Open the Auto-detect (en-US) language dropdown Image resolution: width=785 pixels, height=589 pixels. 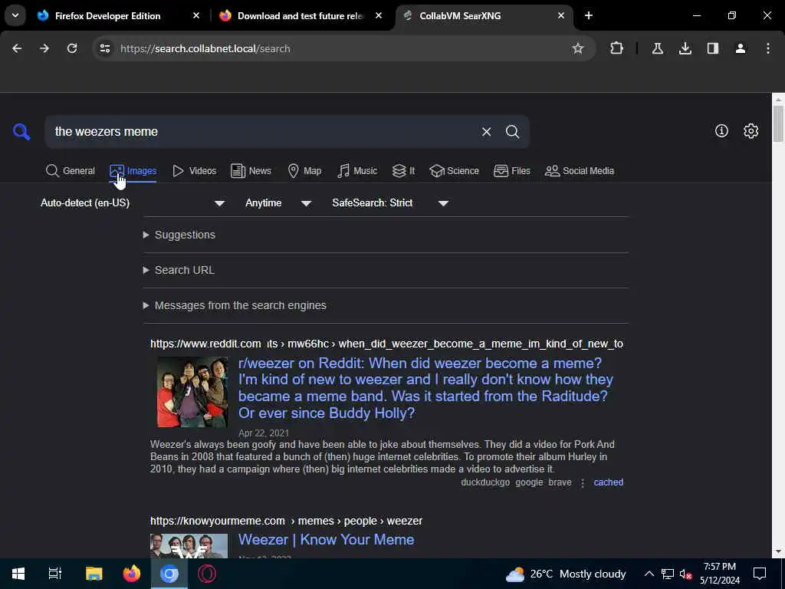click(x=133, y=203)
